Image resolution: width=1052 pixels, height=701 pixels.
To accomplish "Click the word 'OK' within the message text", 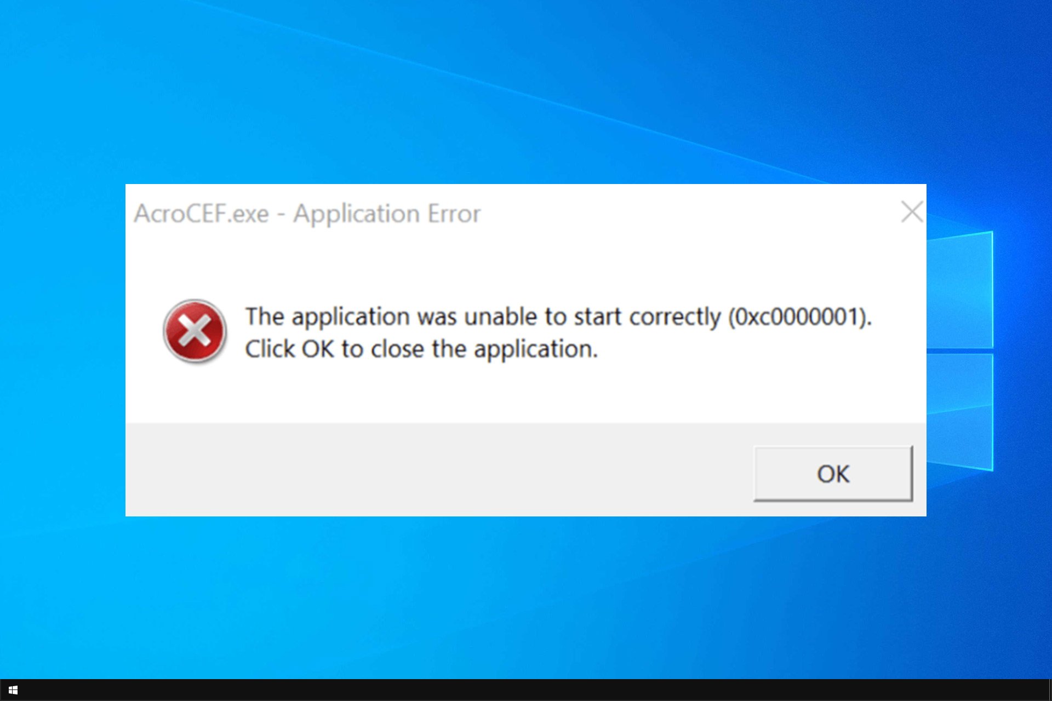I will (x=318, y=349).
